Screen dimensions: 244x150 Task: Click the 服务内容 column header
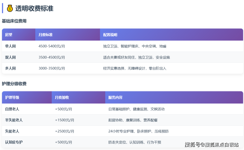click(x=115, y=98)
